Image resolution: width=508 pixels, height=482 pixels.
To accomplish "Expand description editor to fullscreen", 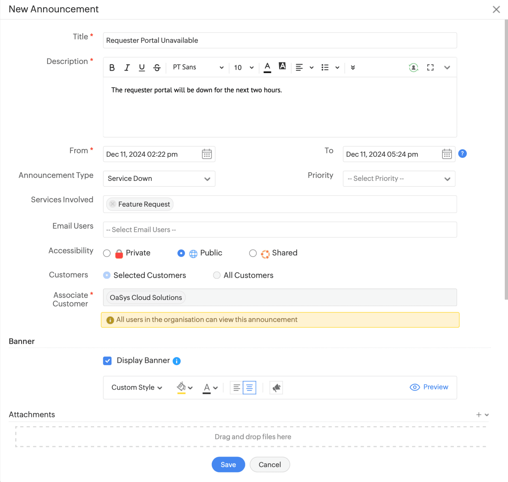I will pyautogui.click(x=430, y=67).
